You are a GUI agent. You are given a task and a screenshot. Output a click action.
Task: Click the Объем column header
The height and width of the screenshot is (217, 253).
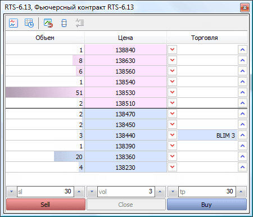(x=45, y=38)
